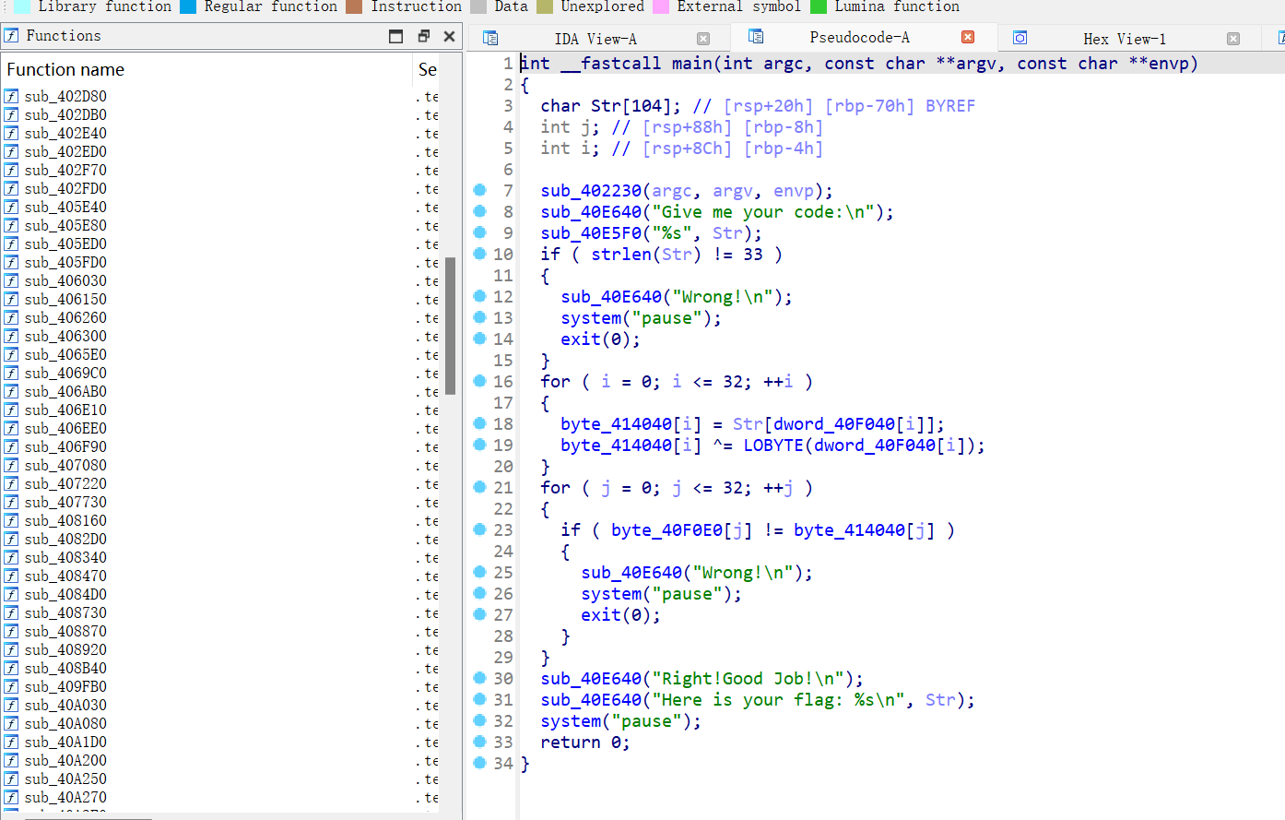Image resolution: width=1285 pixels, height=820 pixels.
Task: Click the Functions panel icon
Action: pos(11,36)
